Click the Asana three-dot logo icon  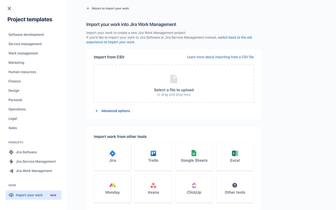153,185
